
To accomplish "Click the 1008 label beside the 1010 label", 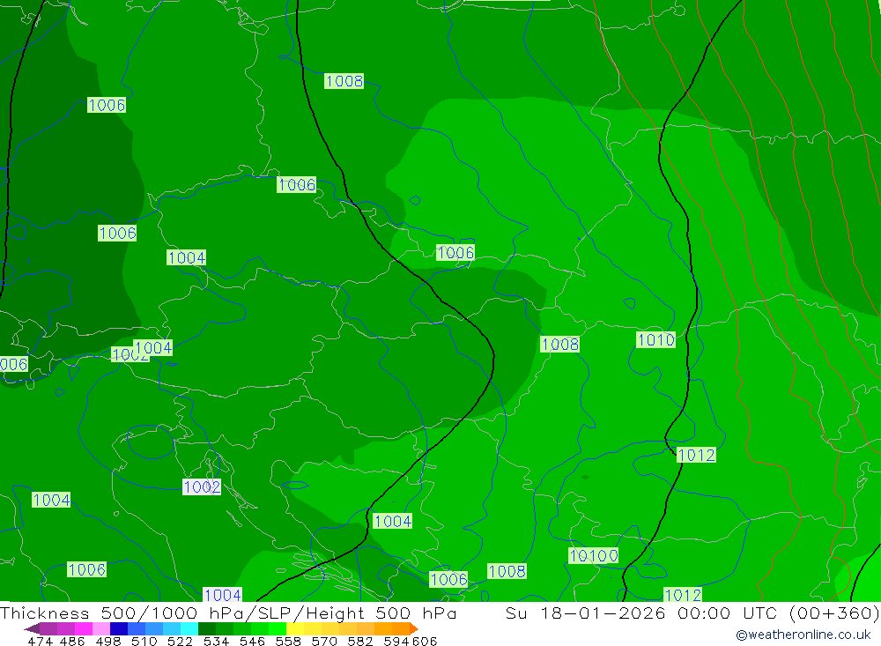I will tap(559, 344).
